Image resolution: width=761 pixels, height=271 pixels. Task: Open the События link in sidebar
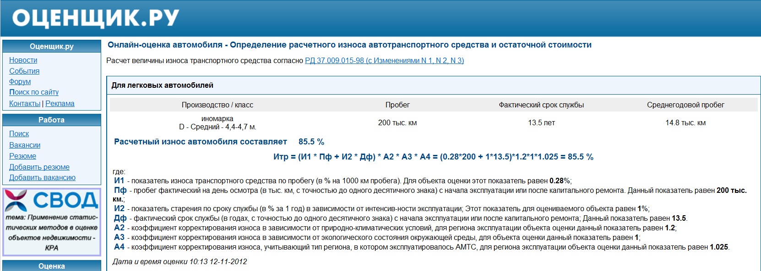pos(24,71)
